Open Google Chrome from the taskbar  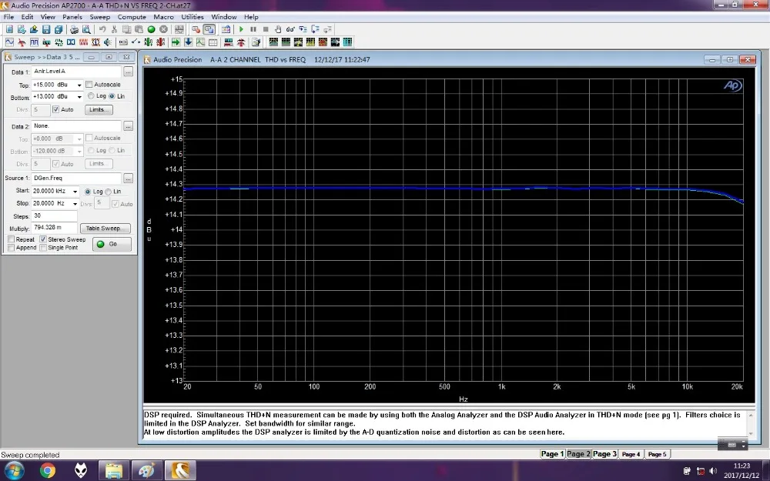click(48, 469)
